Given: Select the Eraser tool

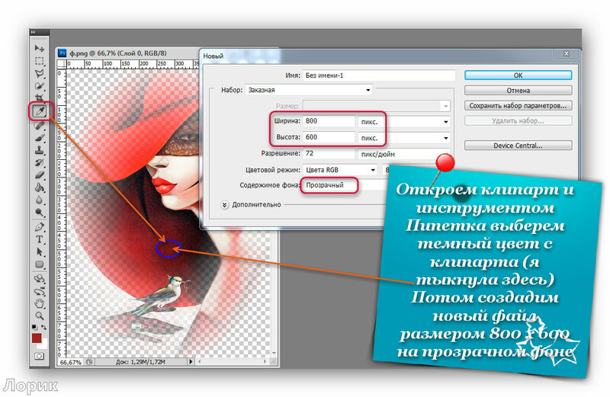Looking at the screenshot, I should 40,175.
